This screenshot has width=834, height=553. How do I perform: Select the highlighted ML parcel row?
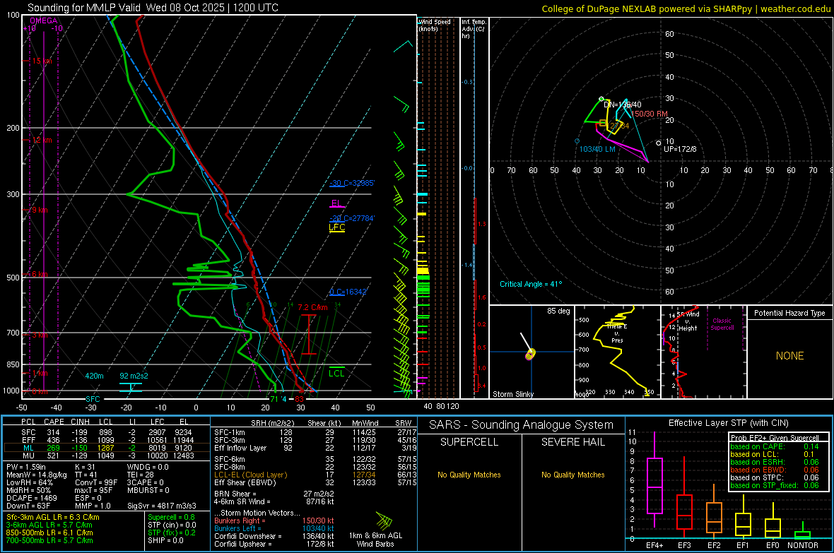[x=107, y=448]
